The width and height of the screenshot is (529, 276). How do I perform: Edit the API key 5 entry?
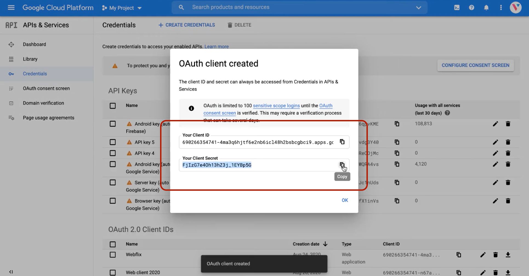(x=495, y=142)
